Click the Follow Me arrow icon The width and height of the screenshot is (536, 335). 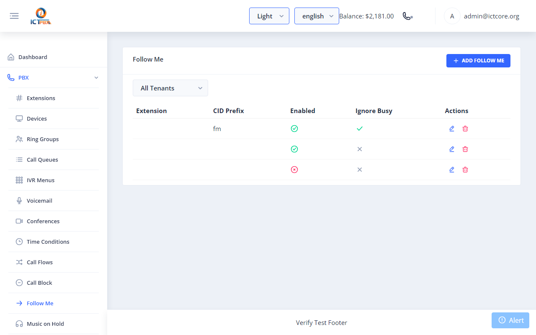19,303
